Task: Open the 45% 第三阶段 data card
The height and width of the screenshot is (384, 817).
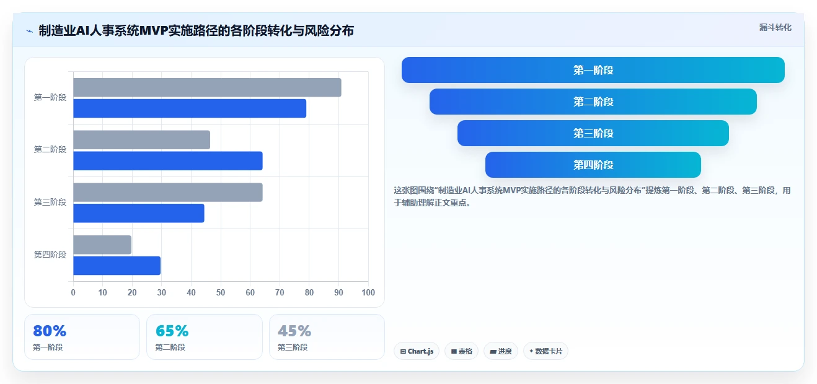Action: (327, 337)
